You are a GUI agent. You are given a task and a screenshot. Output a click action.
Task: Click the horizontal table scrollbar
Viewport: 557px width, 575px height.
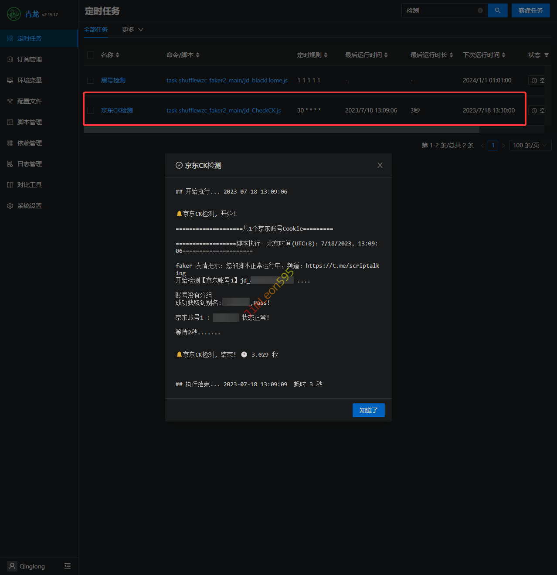pyautogui.click(x=282, y=129)
